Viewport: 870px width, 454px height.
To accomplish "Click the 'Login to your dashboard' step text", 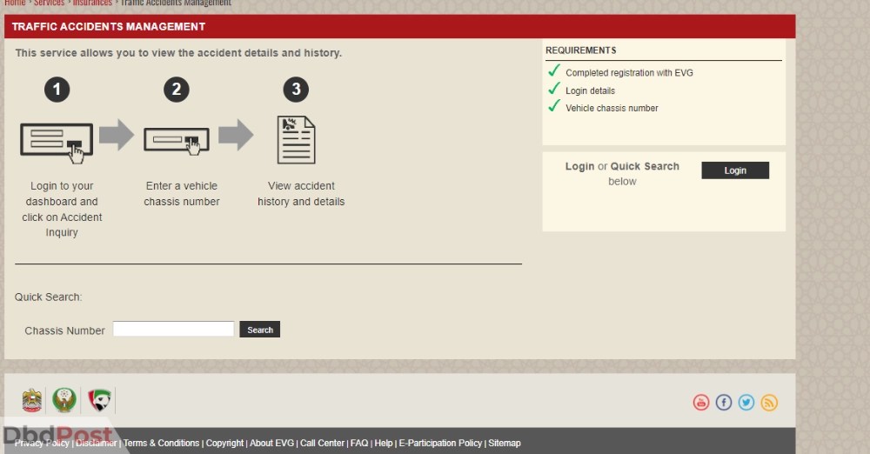I will point(62,210).
